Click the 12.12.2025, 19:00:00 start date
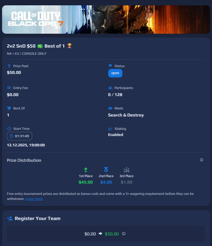Screen dimensions: 212x246 point(26,145)
